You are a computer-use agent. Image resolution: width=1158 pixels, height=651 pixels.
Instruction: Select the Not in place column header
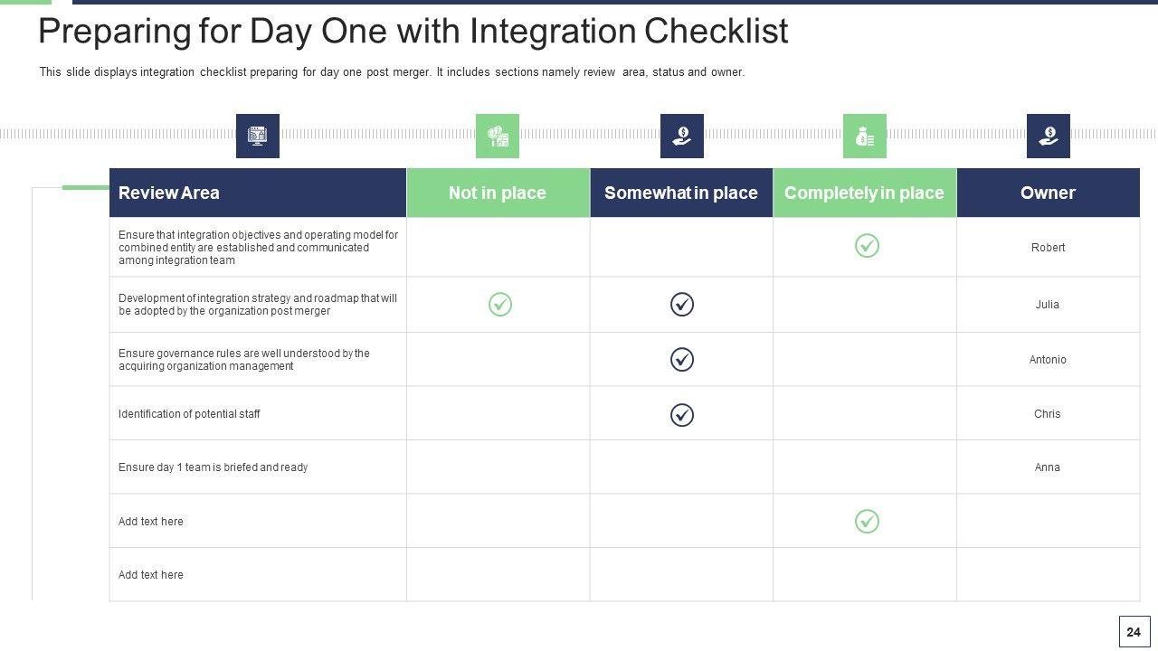pos(498,193)
